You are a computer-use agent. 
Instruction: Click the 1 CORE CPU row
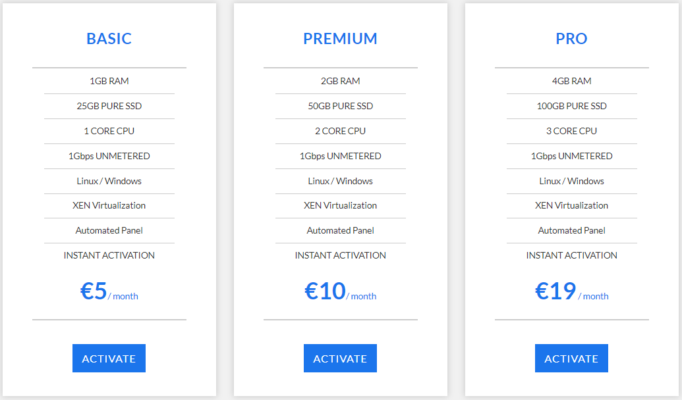click(109, 131)
